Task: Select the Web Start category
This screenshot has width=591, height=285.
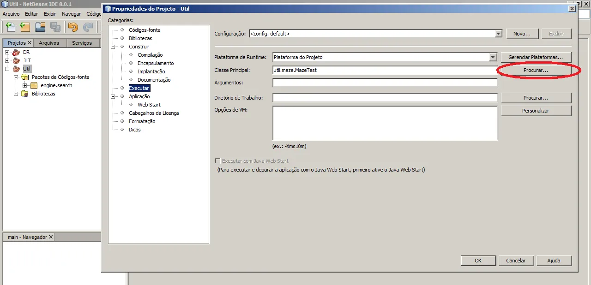Action: 149,105
